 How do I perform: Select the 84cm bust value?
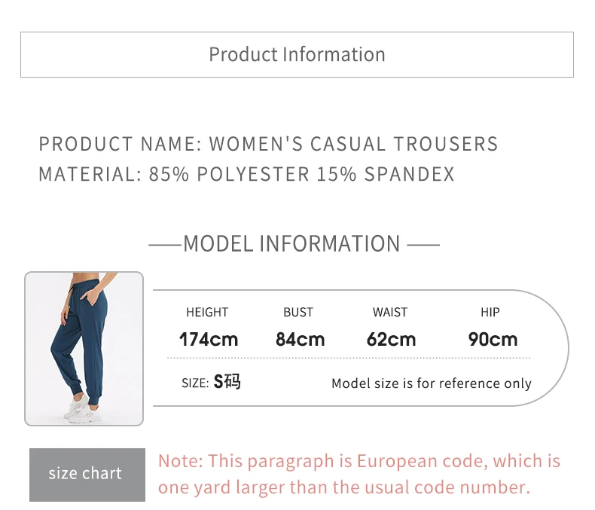pos(301,339)
